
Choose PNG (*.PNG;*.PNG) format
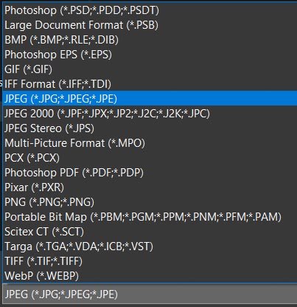point(150,202)
